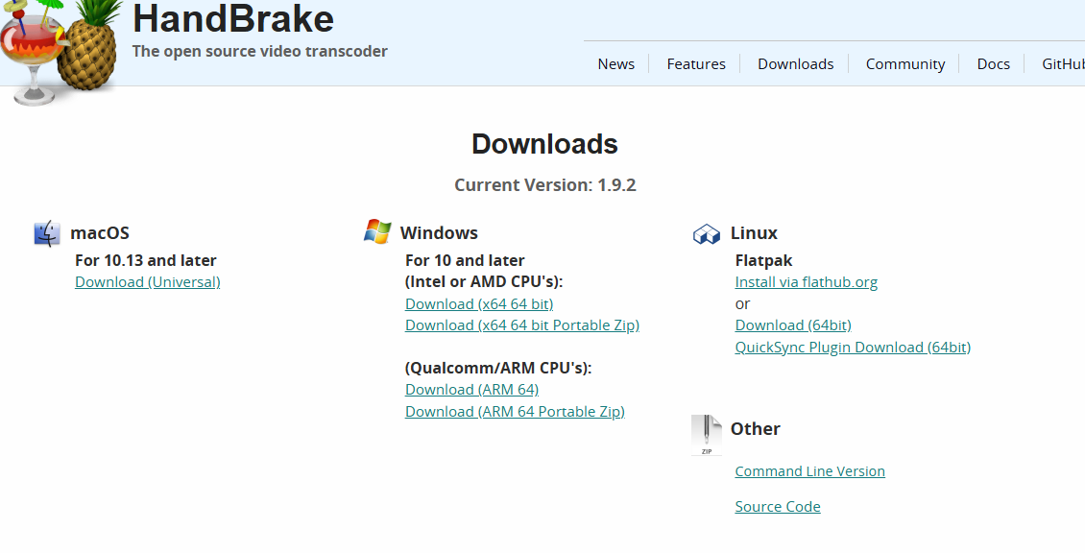Click the 'Other' section heading
Viewport: 1085px width, 553px height.
point(755,429)
